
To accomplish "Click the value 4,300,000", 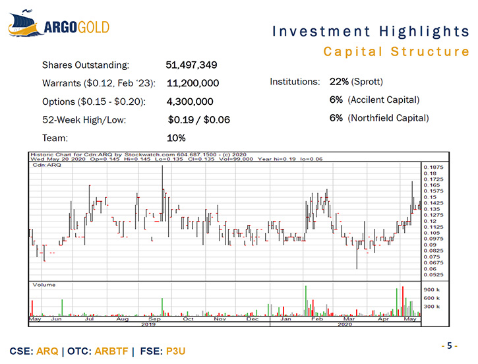I will [190, 101].
